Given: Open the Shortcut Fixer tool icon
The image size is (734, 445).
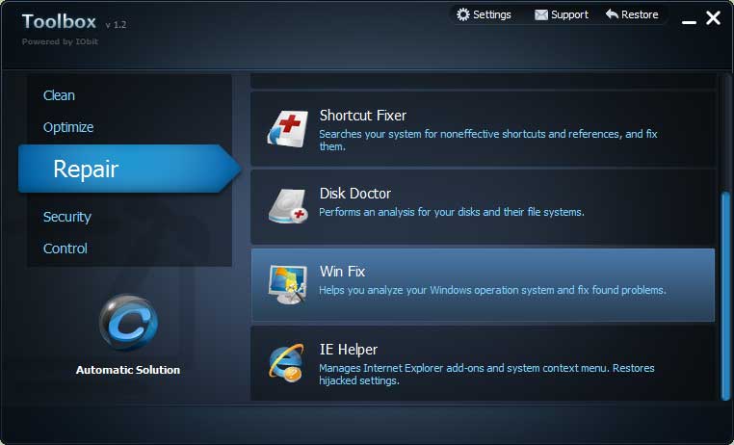Looking at the screenshot, I should pos(287,129).
